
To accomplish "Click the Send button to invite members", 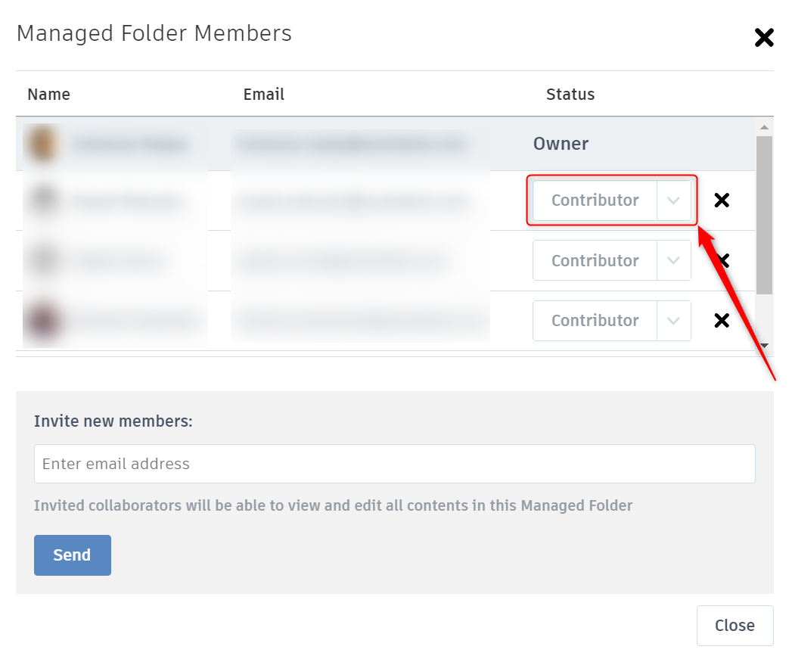I will [x=72, y=555].
